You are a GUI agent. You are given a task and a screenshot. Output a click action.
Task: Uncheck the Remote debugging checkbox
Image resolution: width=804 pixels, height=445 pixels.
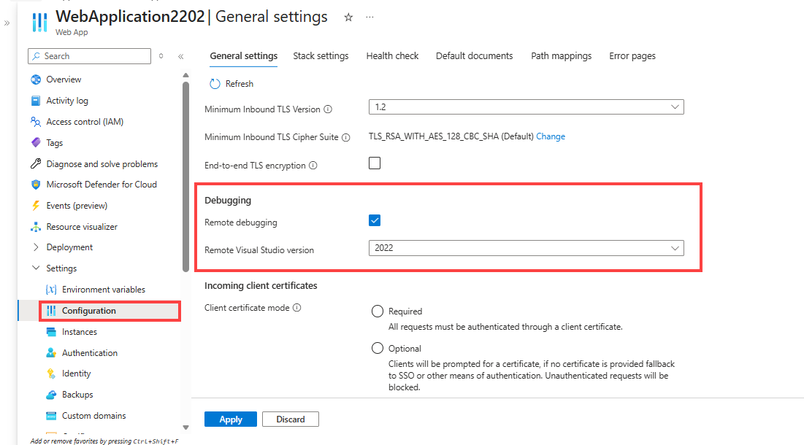pyautogui.click(x=375, y=220)
